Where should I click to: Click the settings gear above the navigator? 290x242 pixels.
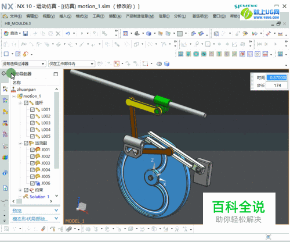coord(3,73)
